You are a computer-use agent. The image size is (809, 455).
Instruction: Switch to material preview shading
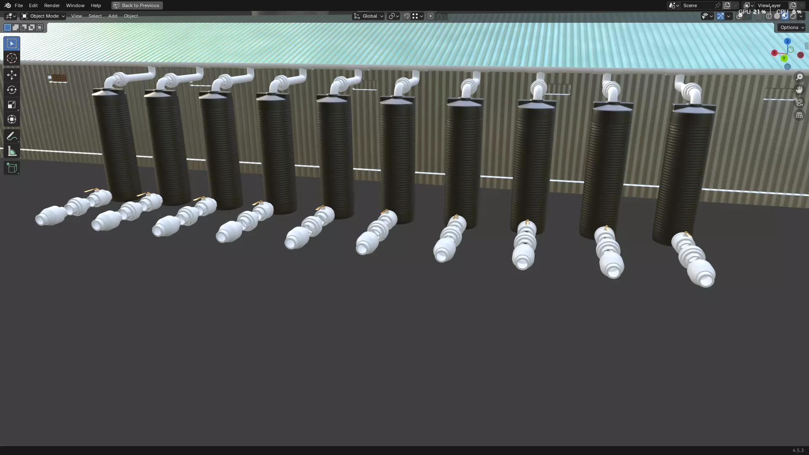tap(785, 16)
